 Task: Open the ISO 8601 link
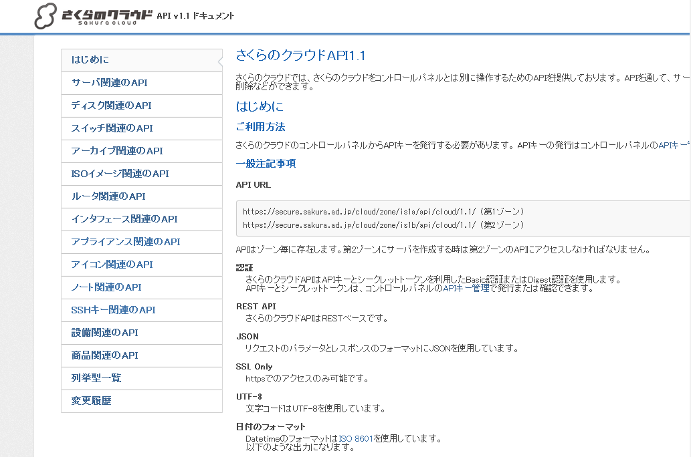pos(355,439)
